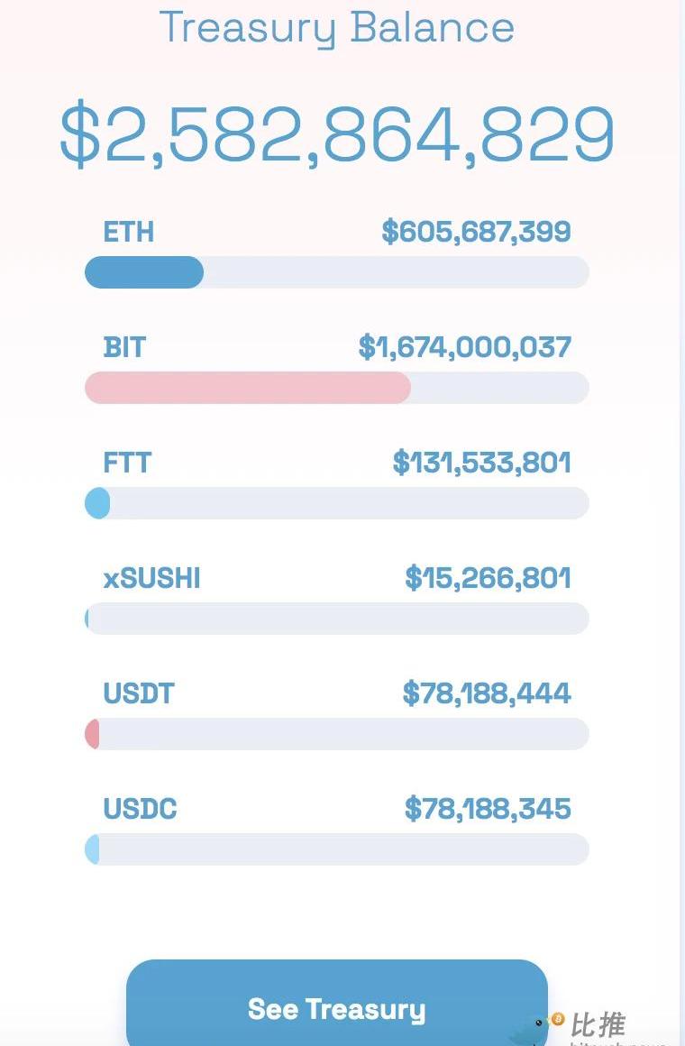Click the See Treasury button
Image resolution: width=685 pixels, height=1046 pixels.
[336, 1008]
